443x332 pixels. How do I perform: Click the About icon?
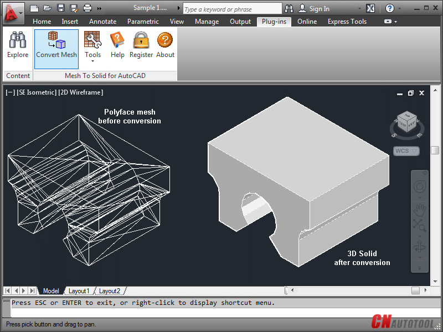[x=165, y=45]
